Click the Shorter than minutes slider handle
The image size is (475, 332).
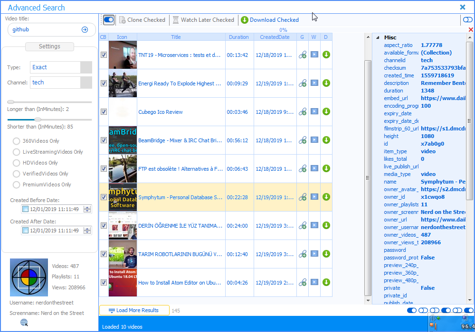38,120
